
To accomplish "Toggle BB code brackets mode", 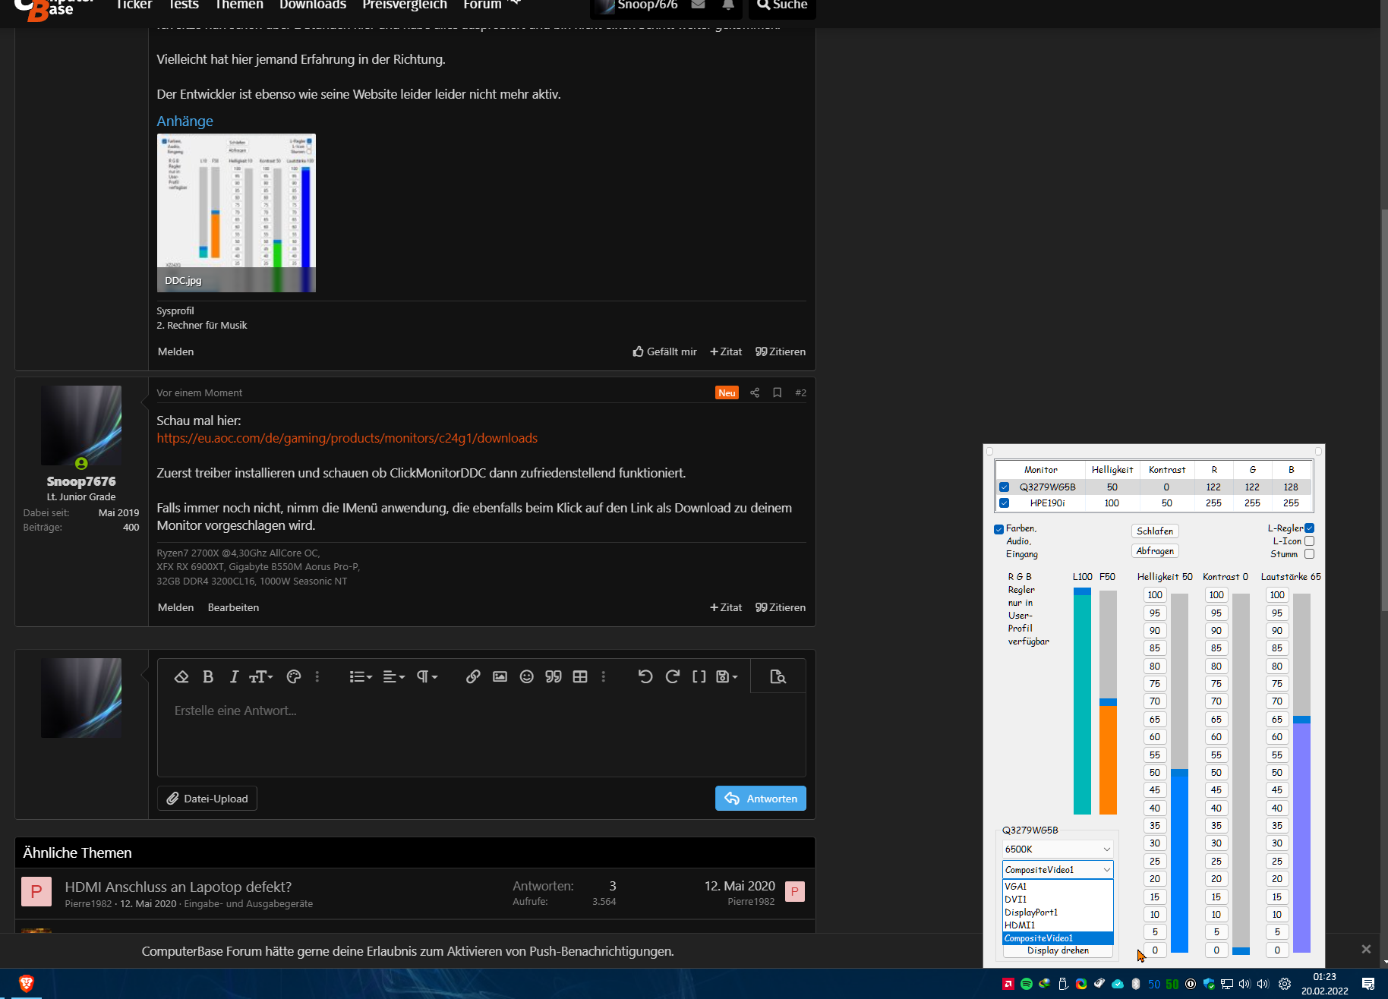I will pos(699,676).
